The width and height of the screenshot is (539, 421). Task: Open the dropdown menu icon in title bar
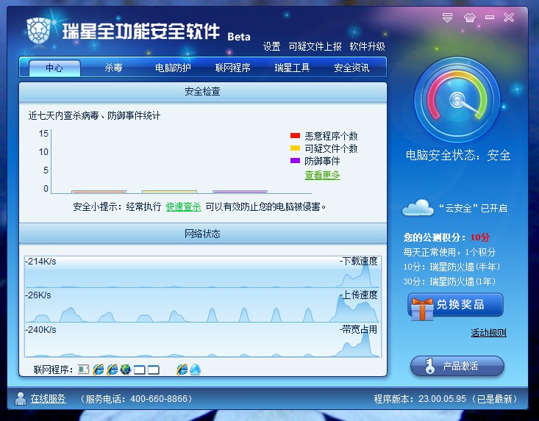pos(447,18)
